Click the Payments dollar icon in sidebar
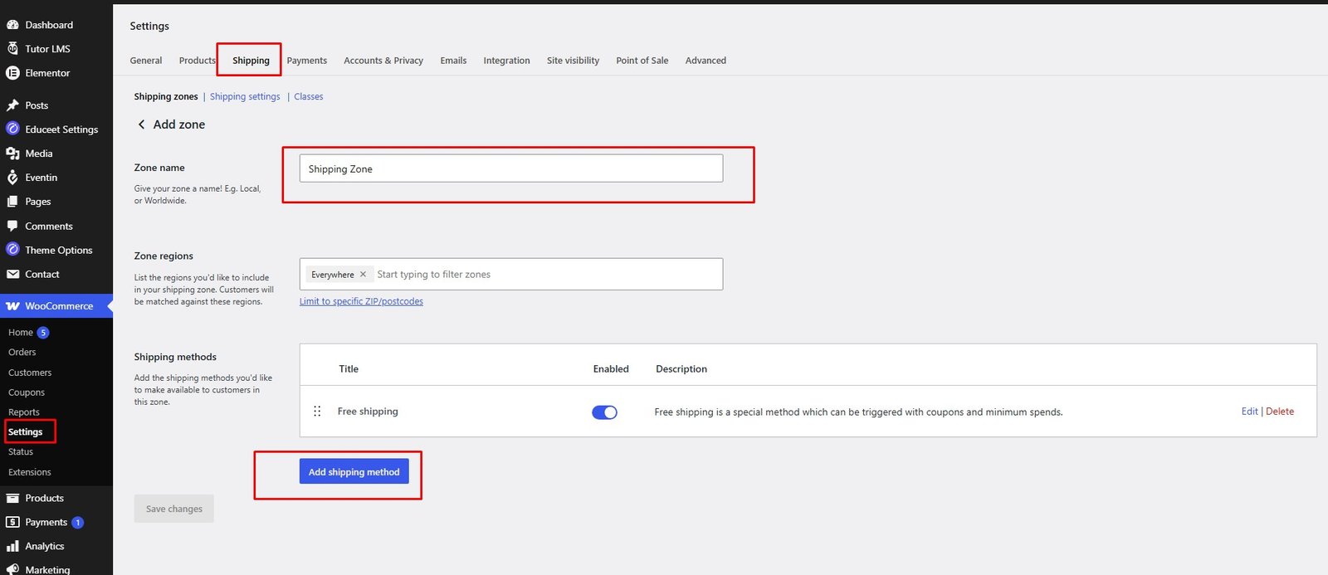Image resolution: width=1328 pixels, height=575 pixels. [12, 522]
